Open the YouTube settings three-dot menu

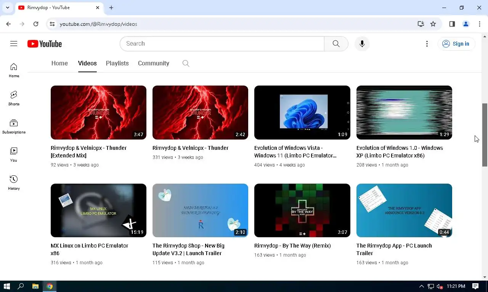(427, 44)
